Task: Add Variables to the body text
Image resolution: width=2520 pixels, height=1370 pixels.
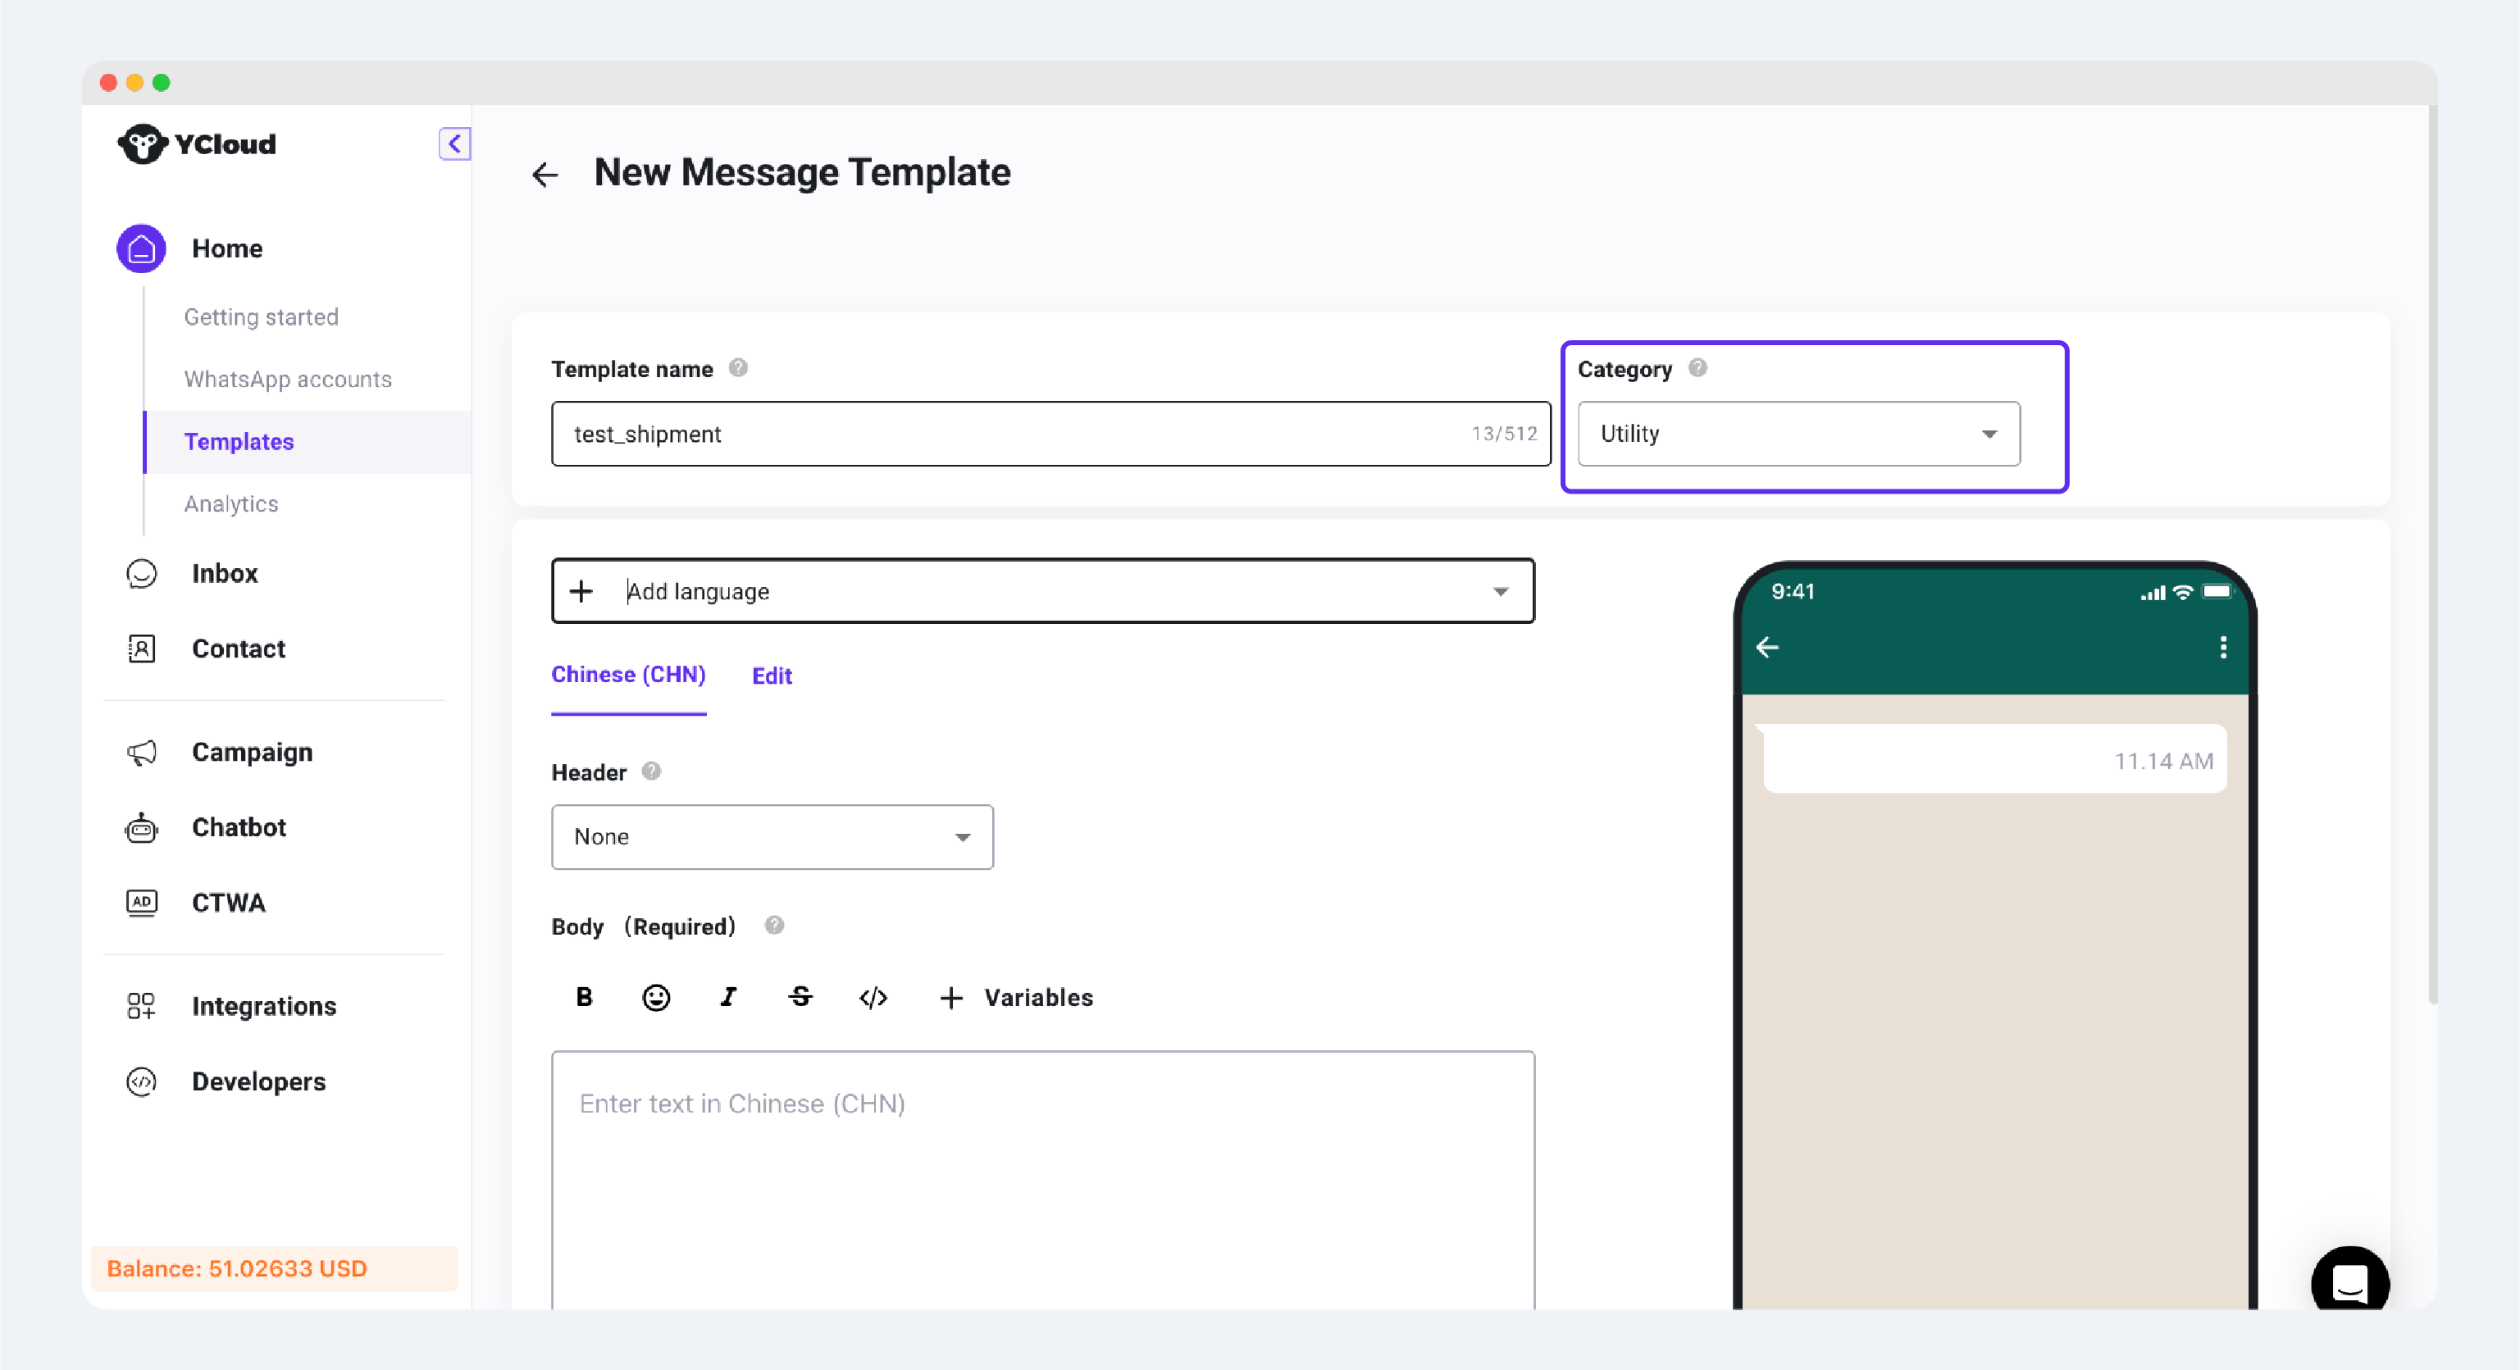Action: click(x=1016, y=996)
